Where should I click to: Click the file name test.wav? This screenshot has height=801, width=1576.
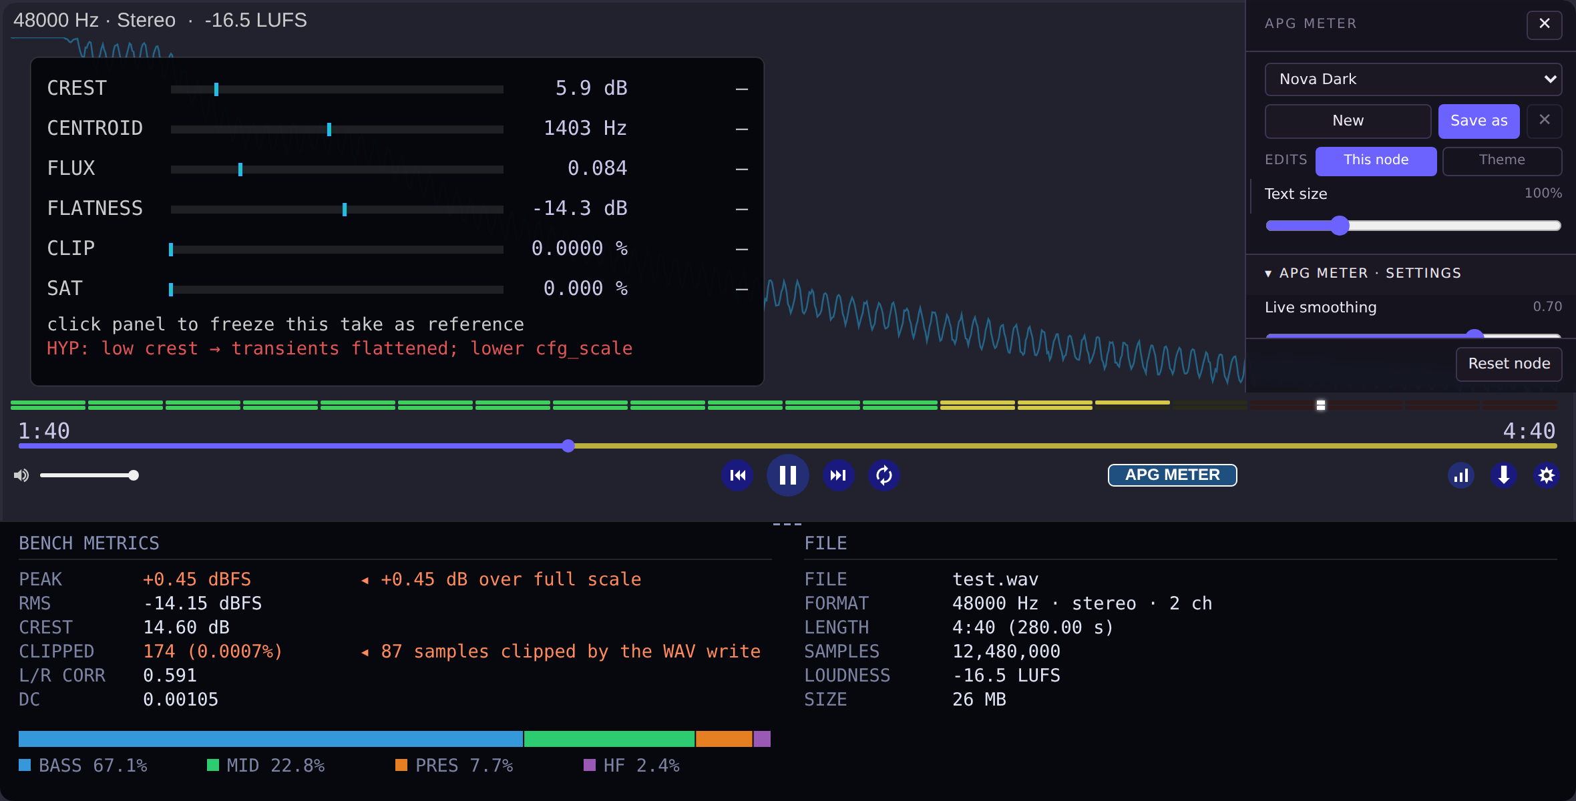[995, 579]
